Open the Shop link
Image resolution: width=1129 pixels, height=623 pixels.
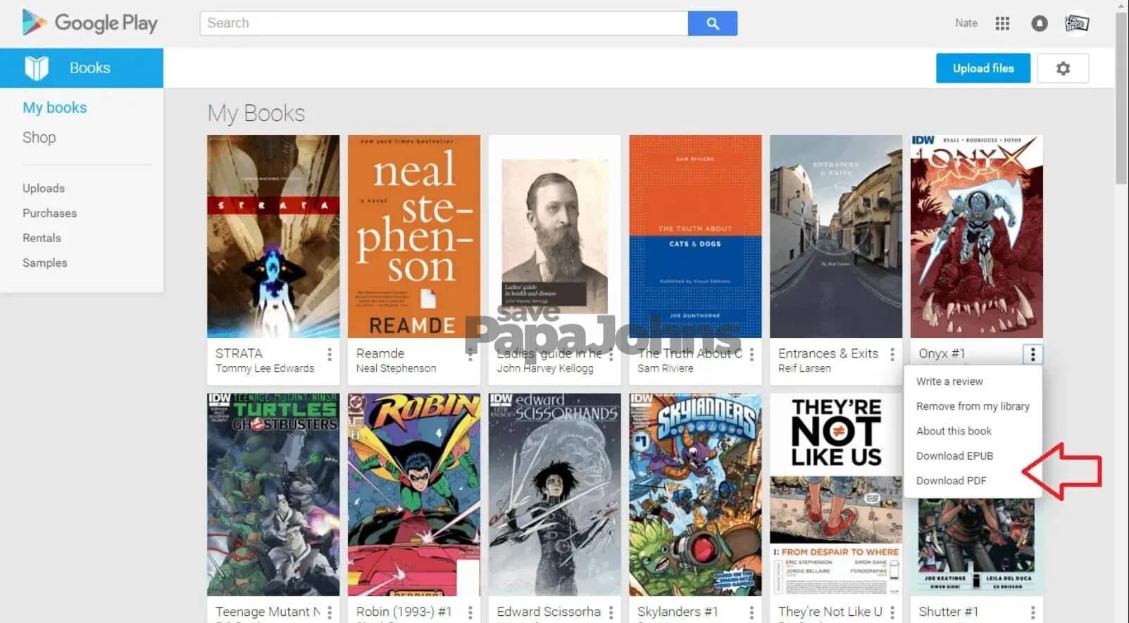39,137
